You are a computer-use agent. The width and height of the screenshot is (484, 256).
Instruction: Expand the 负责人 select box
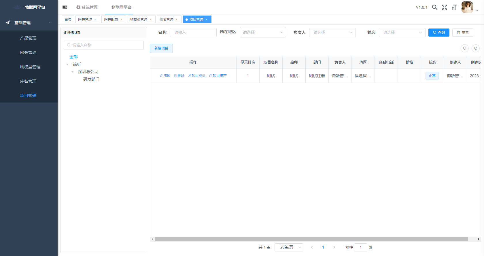coord(332,33)
